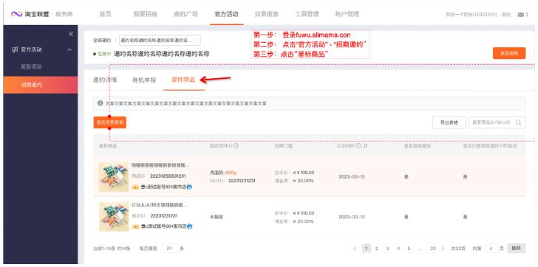Go to the previous page with left arrow
The image size is (538, 267).
click(355, 248)
